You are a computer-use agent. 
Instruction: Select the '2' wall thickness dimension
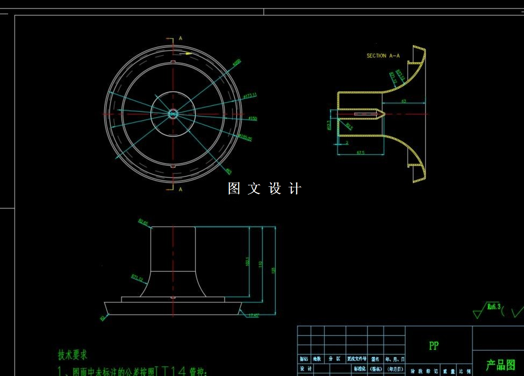tap(347, 142)
